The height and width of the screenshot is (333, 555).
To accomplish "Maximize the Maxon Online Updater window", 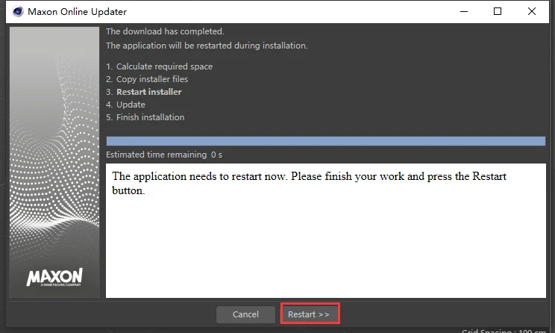I will pyautogui.click(x=498, y=11).
